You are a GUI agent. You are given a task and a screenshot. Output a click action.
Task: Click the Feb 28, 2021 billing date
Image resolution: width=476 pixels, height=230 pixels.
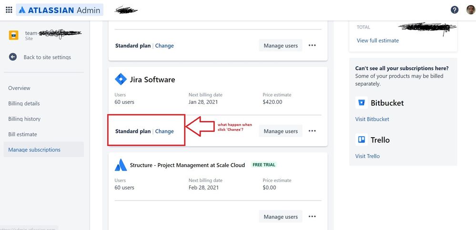(x=203, y=188)
